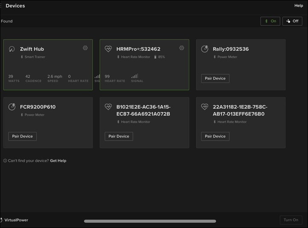Click Bluetooth icon under Rally:0932536
Screen dimensions: 308x228
pos(215,57)
